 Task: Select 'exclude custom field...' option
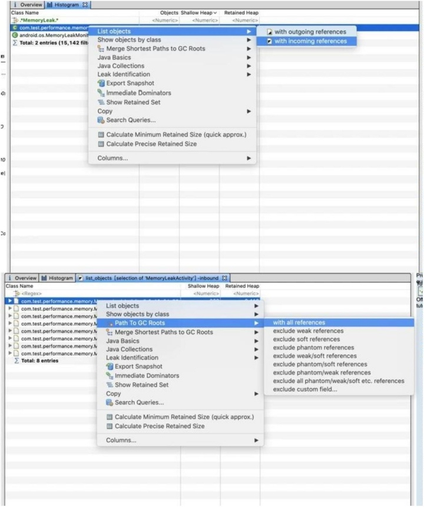pyautogui.click(x=305, y=389)
